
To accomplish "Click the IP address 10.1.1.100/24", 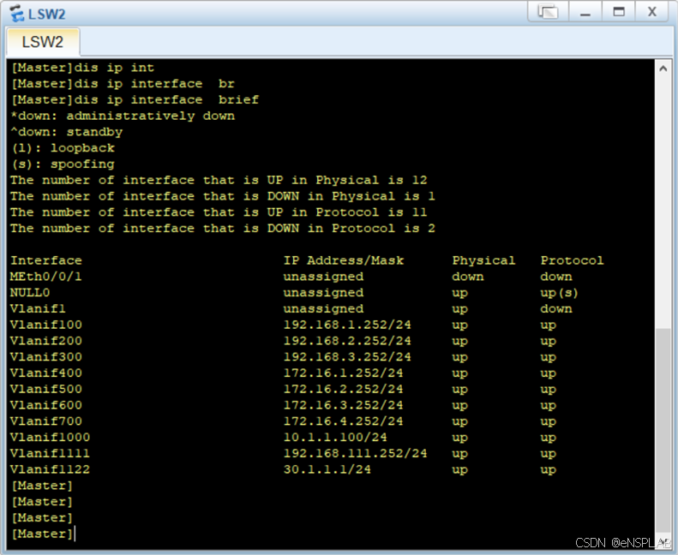I will coord(335,437).
